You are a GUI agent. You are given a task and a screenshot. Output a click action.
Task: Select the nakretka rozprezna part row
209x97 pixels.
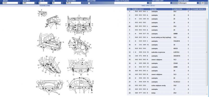tap(166, 52)
